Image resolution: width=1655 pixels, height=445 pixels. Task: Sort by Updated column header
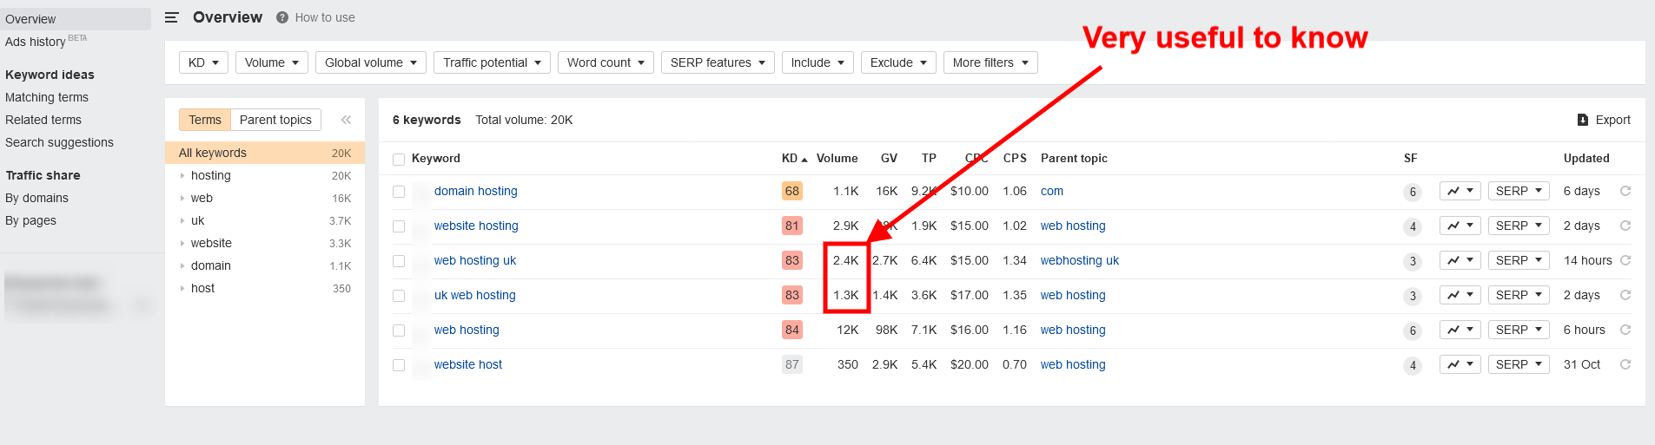pos(1586,158)
